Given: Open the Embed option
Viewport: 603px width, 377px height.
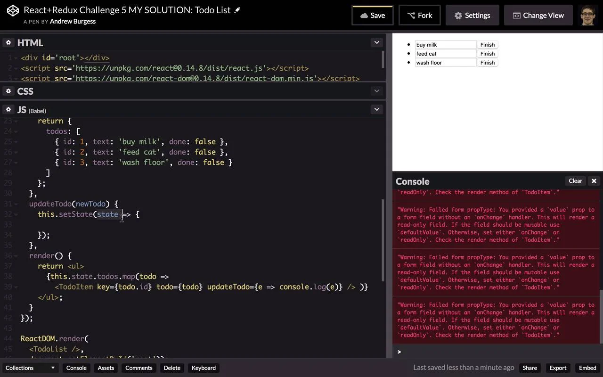Looking at the screenshot, I should coord(587,368).
